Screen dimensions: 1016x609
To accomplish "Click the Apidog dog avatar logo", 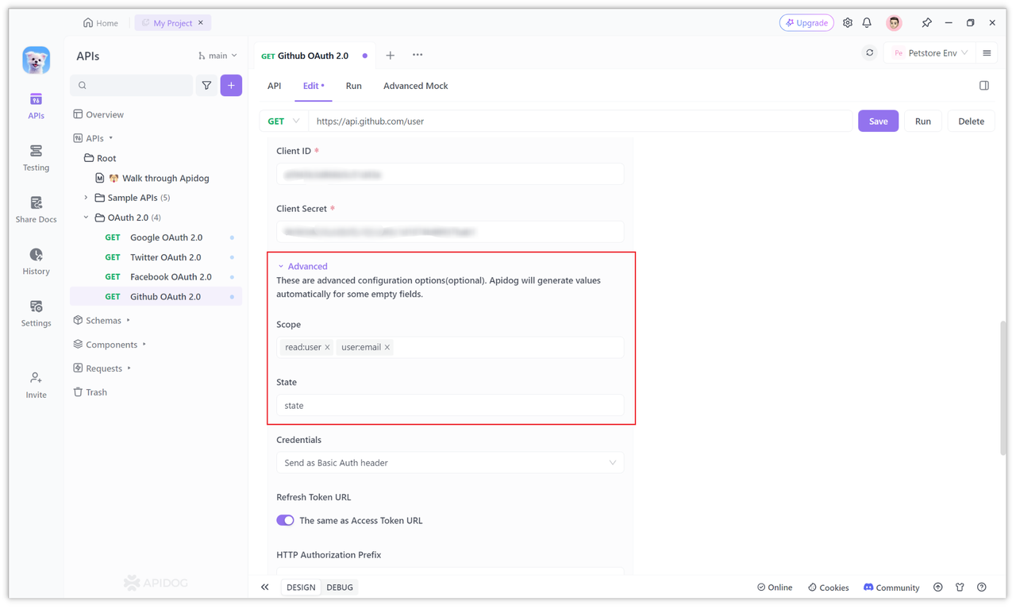I will [36, 60].
